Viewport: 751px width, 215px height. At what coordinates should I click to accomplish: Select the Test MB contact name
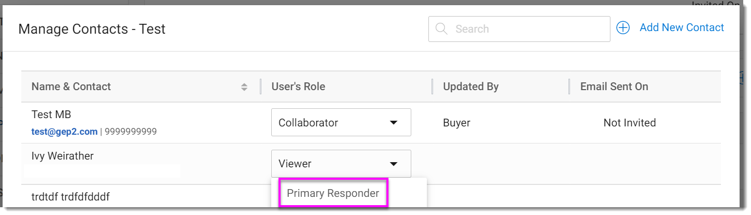click(51, 114)
